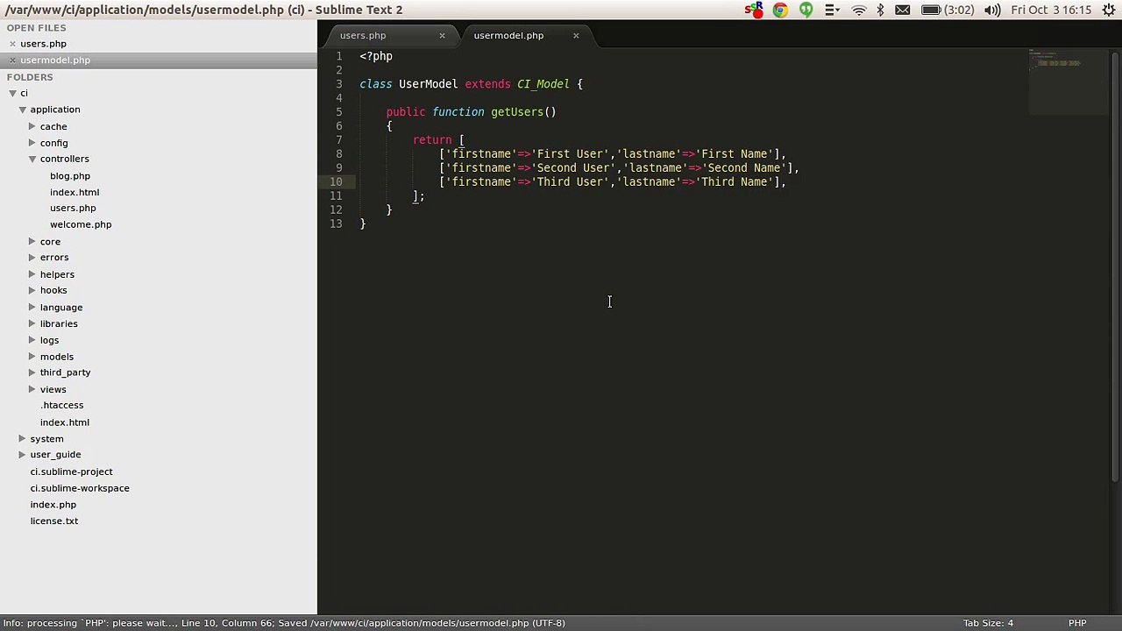The image size is (1122, 631).
Task: Open blog.php in controllers
Action: pyautogui.click(x=70, y=175)
